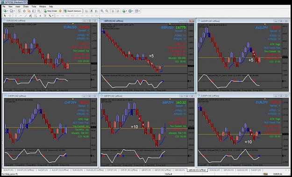292x177 pixels.
Task: Expand the Templates dropdown arrow
Action: [x=139, y=11]
